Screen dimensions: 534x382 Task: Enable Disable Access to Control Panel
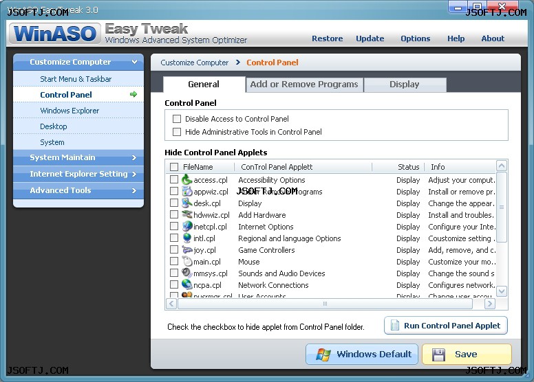[177, 119]
